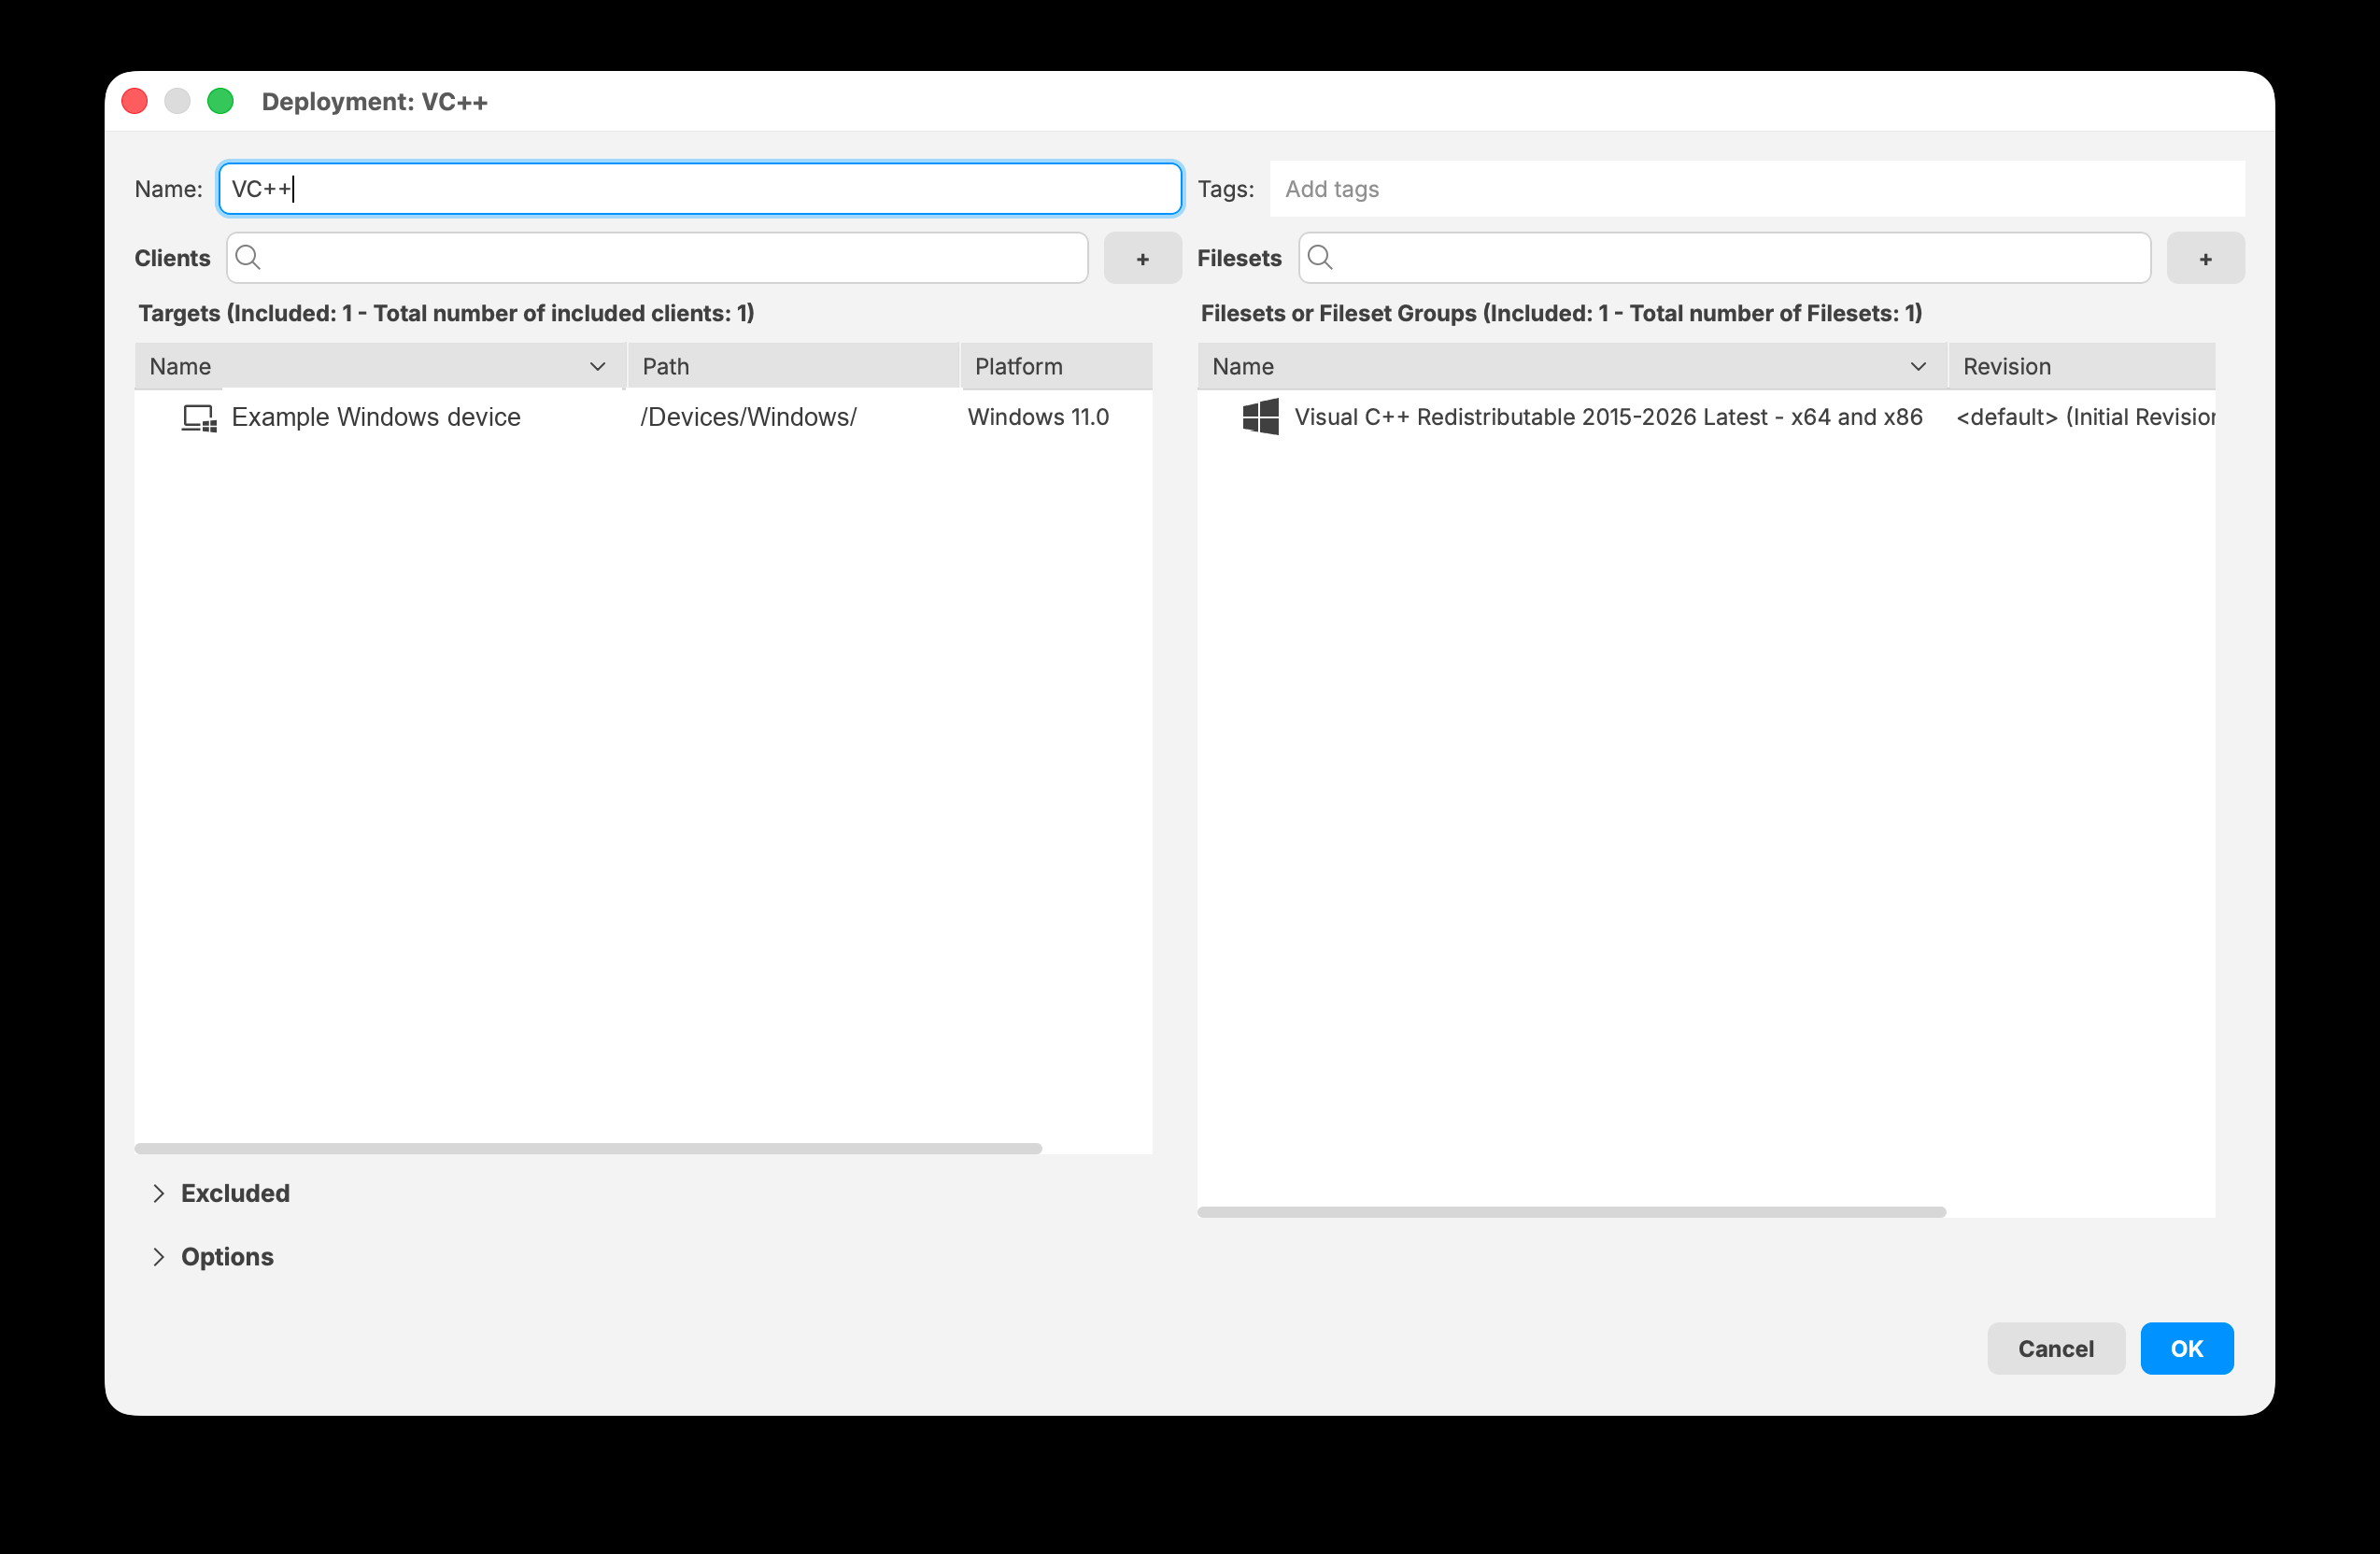Expand the Options section
The width and height of the screenshot is (2380, 1554).
158,1257
